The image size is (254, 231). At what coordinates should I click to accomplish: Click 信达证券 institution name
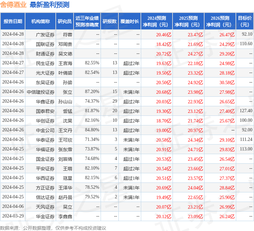tap(45, 197)
